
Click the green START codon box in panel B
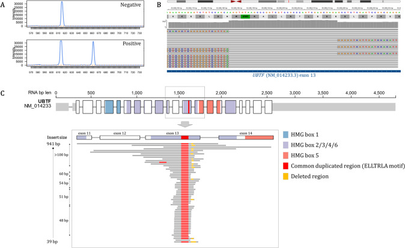point(245,17)
